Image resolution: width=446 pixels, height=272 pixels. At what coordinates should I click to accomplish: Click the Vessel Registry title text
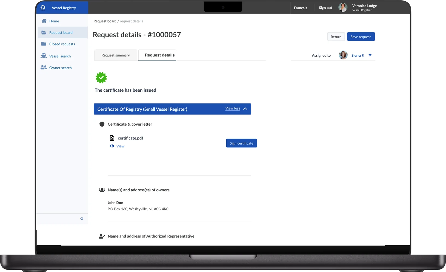[x=64, y=8]
